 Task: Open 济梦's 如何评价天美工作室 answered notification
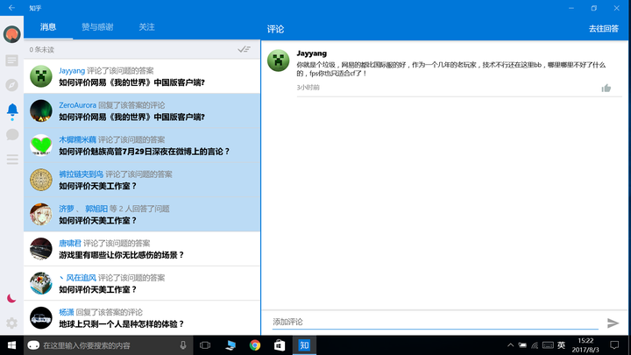tap(142, 215)
